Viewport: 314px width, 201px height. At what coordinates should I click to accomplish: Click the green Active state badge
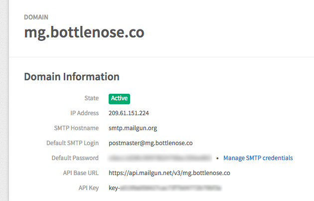point(119,99)
